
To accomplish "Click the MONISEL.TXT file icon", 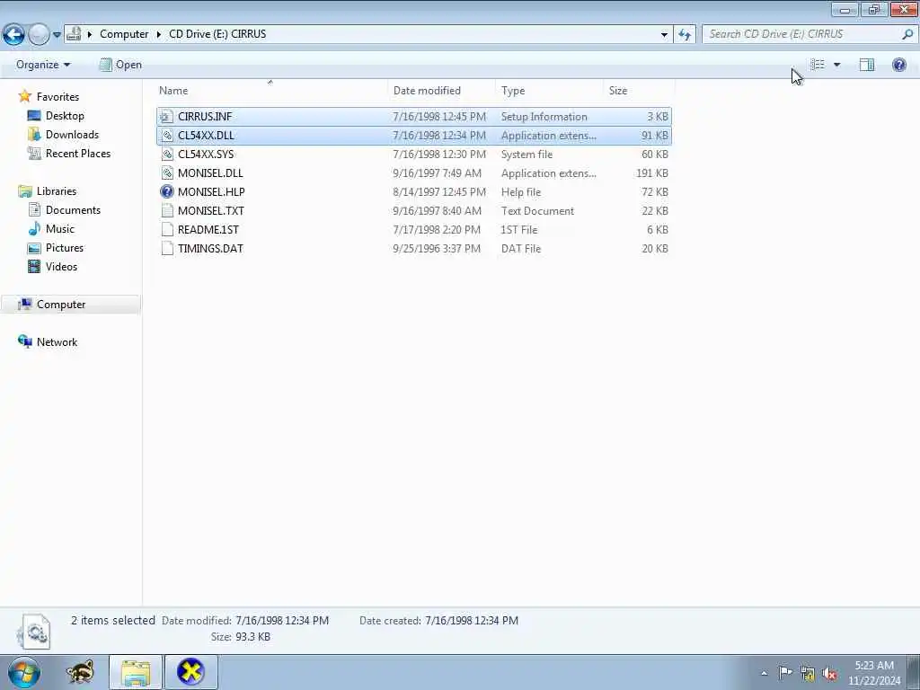I will pos(167,210).
